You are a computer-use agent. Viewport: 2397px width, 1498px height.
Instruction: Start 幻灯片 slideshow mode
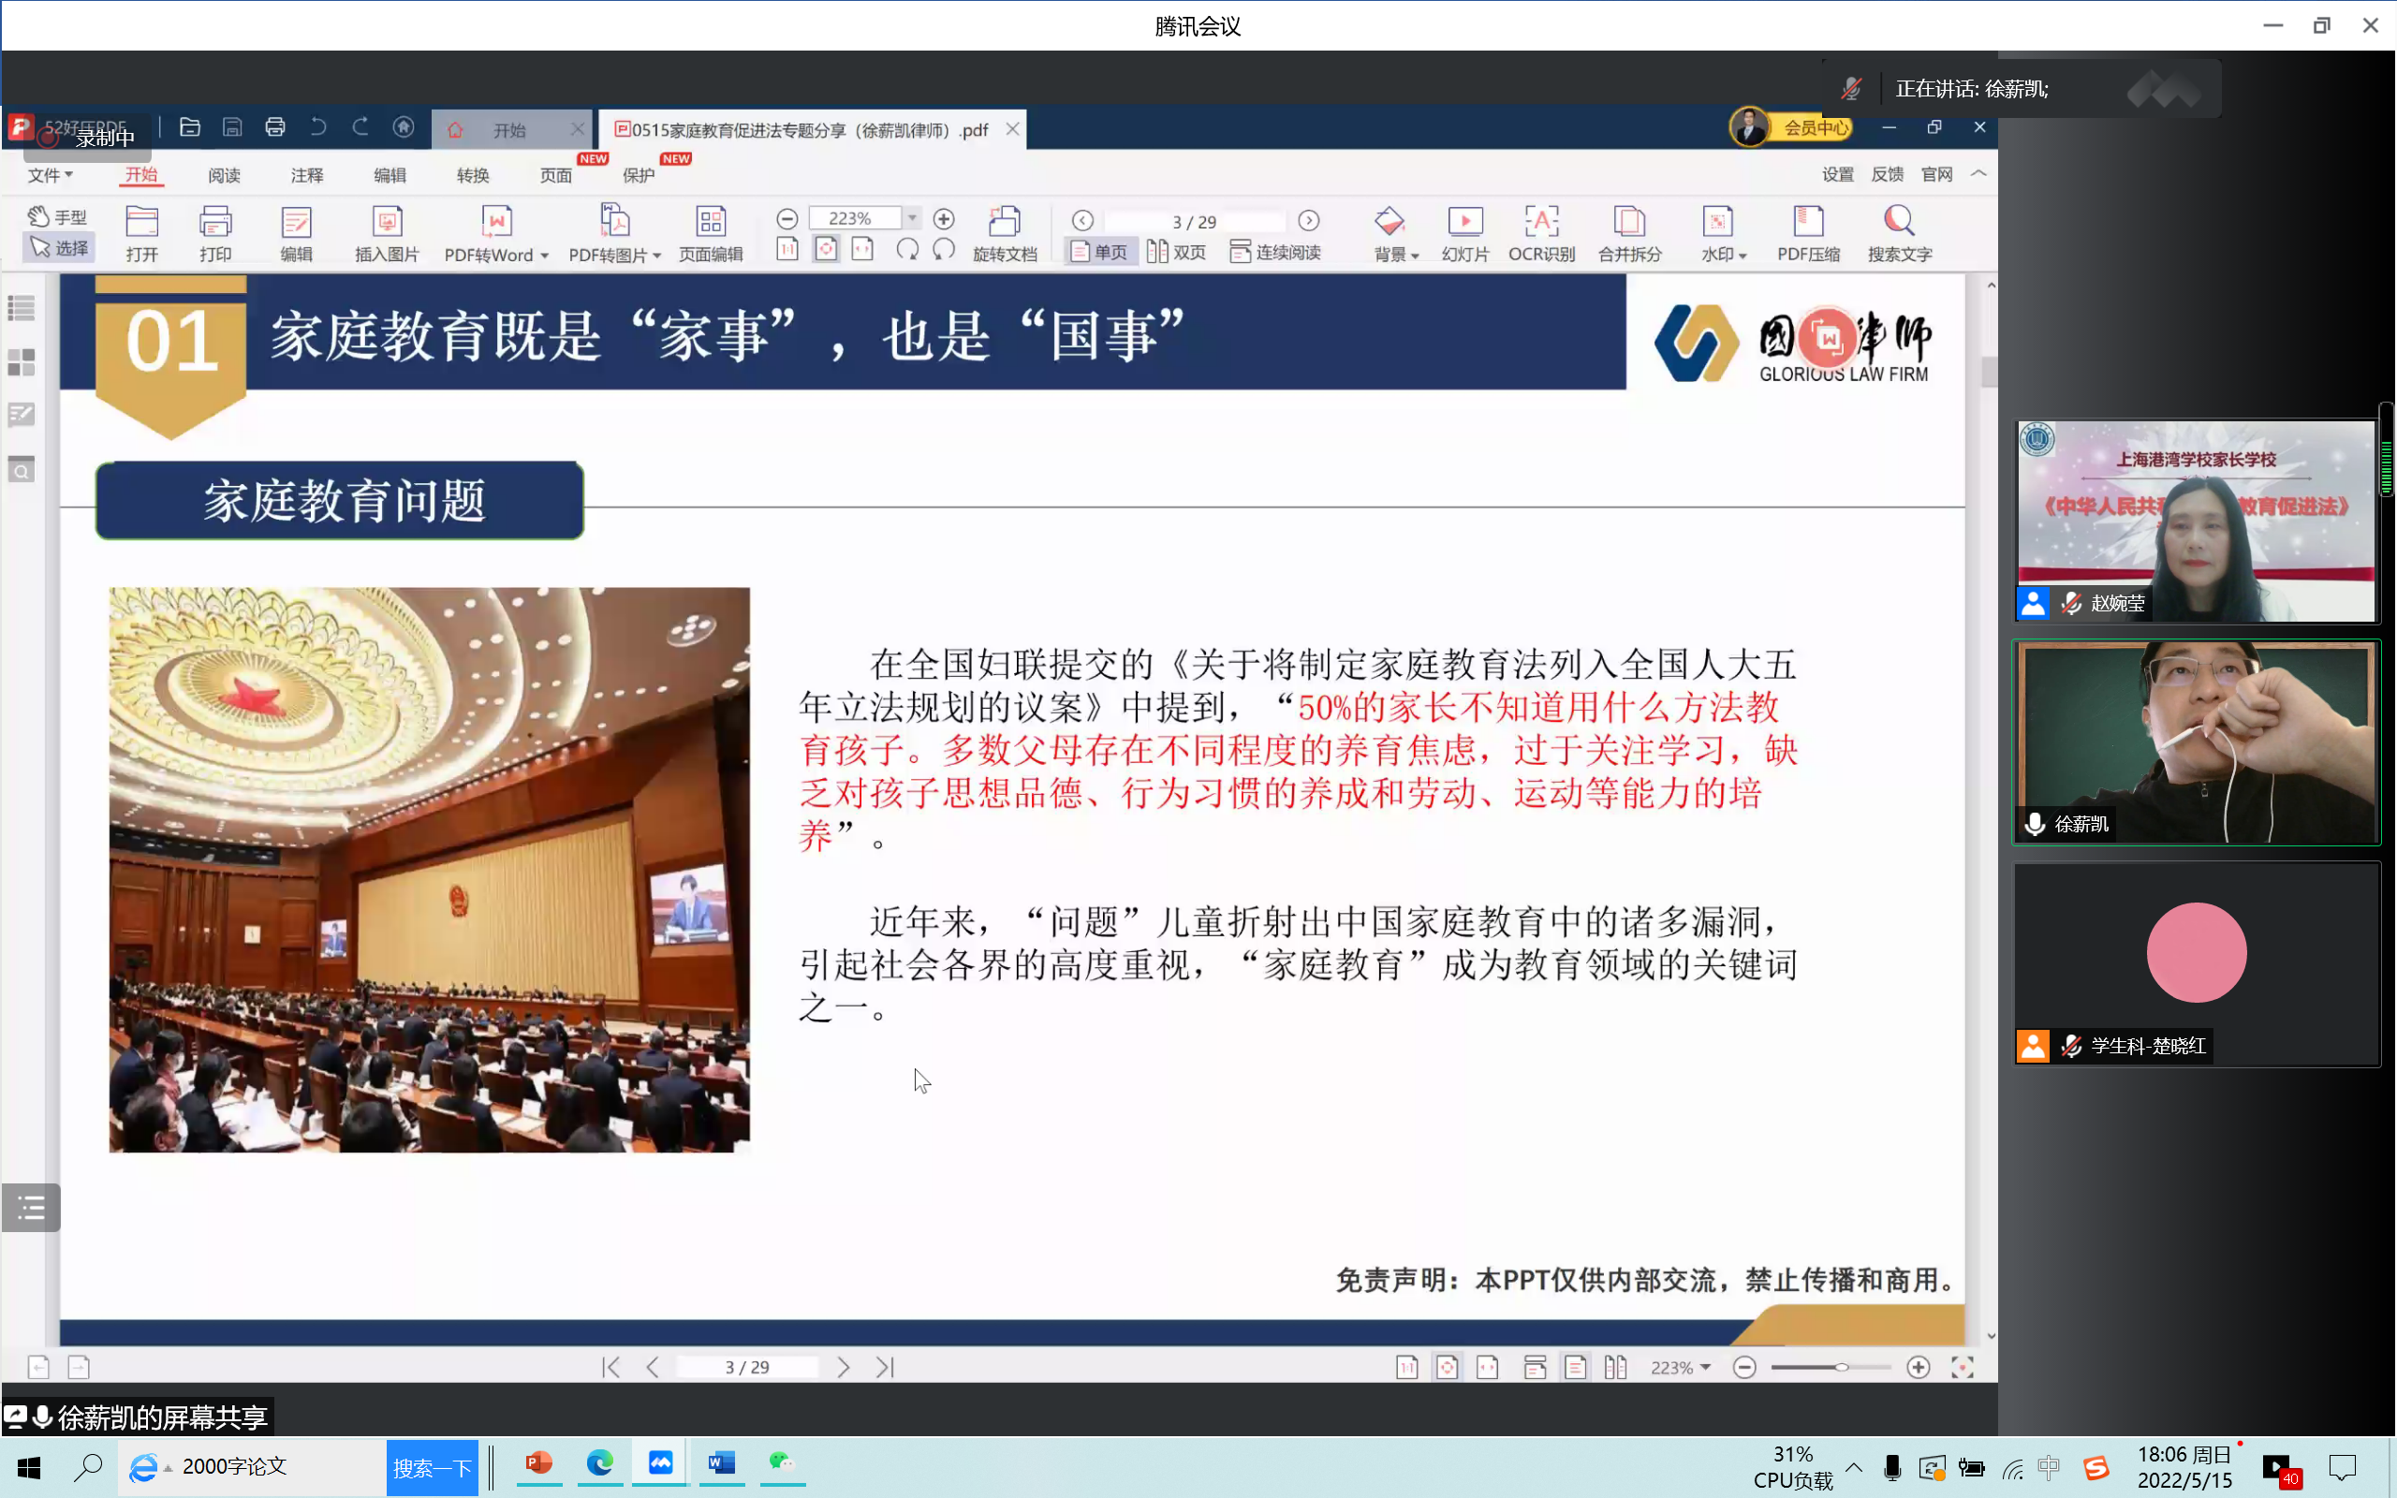coord(1465,234)
